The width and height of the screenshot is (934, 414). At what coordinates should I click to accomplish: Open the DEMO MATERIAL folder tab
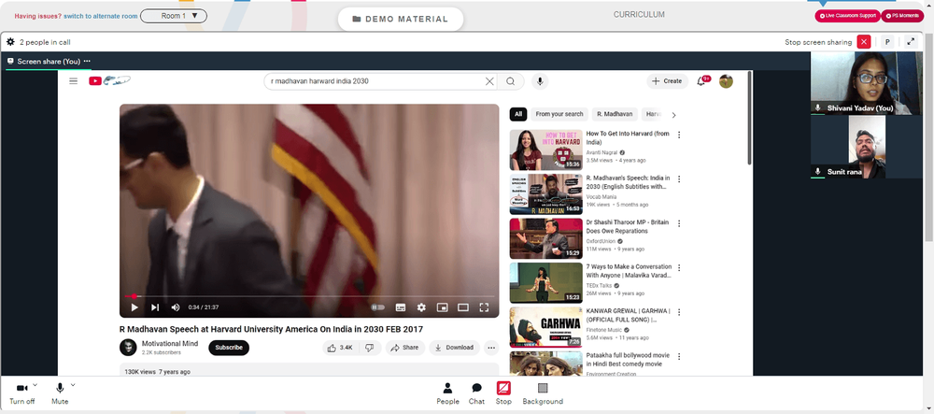[401, 19]
